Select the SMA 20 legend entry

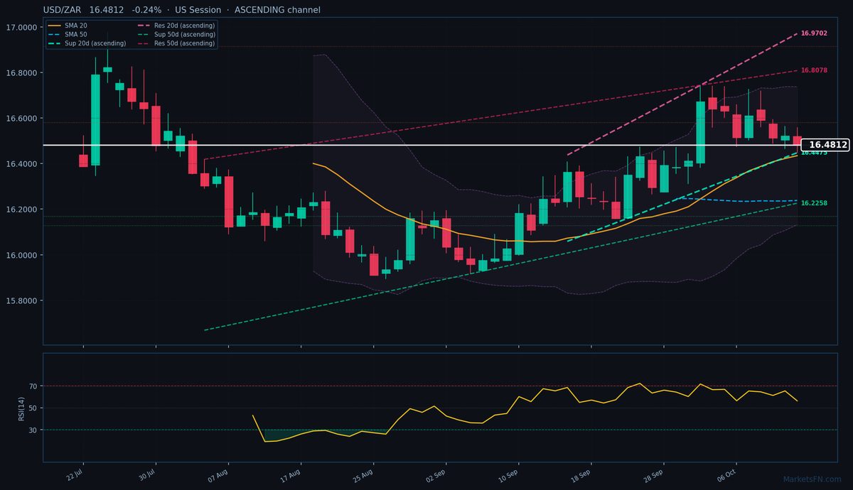67,26
